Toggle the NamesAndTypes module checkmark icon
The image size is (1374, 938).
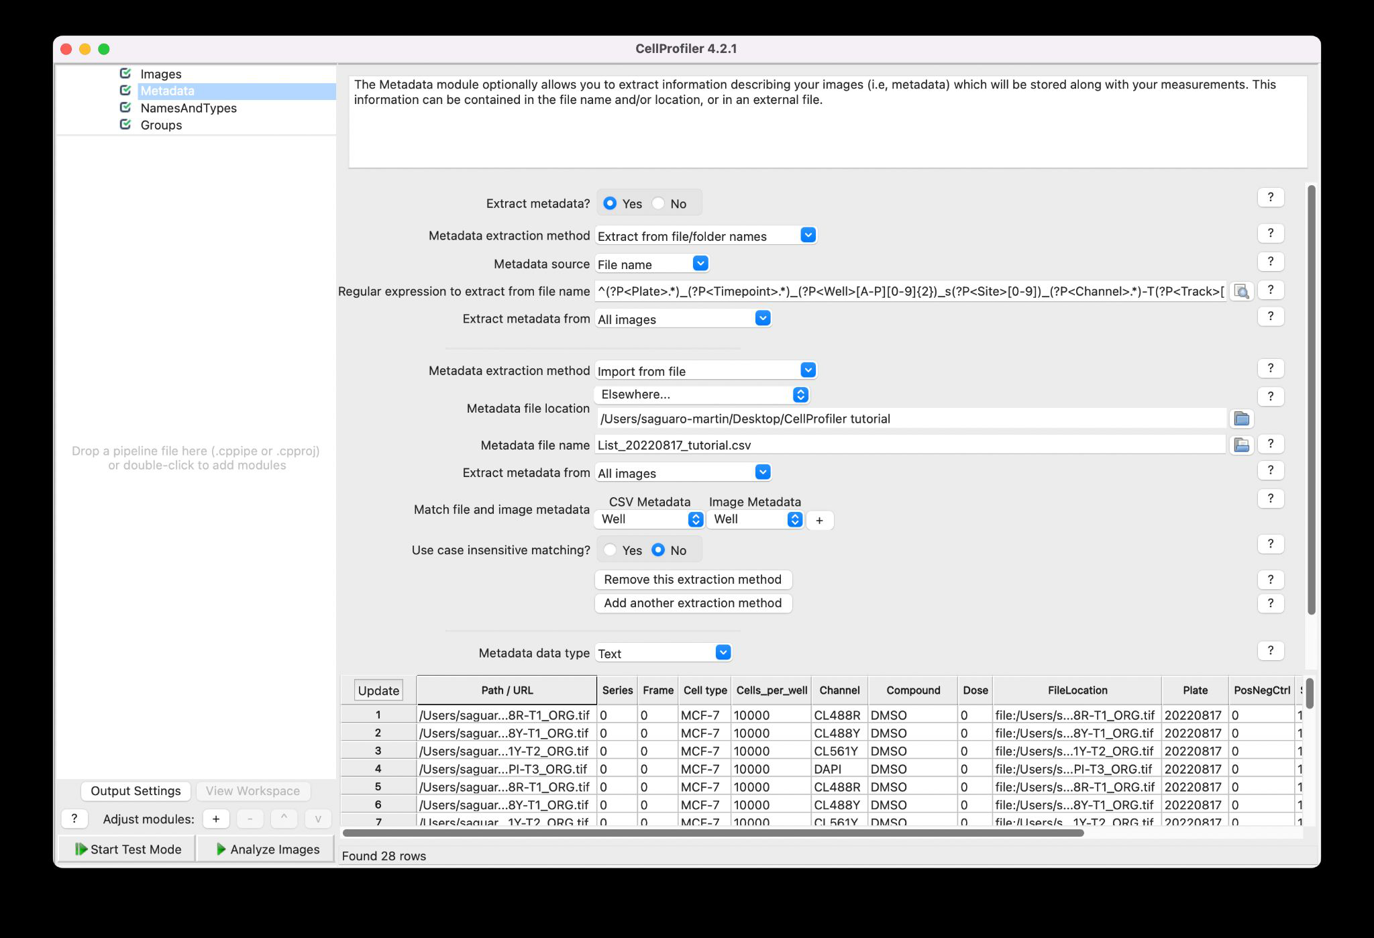[125, 107]
